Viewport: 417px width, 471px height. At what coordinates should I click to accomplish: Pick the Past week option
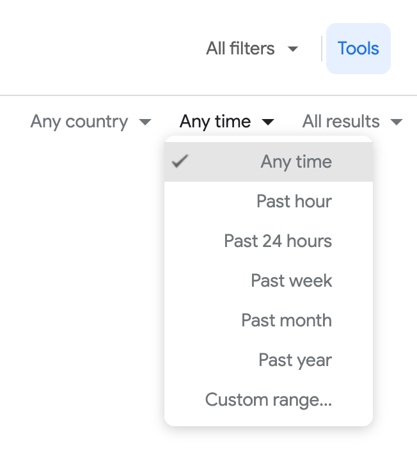pos(269,280)
